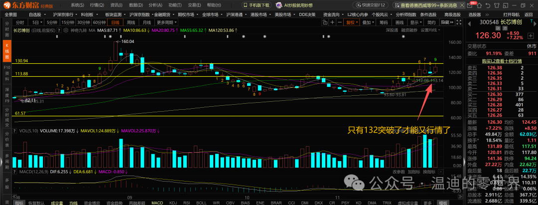Click 打开导航 button
The height and width of the screenshot is (205, 538).
511,14
